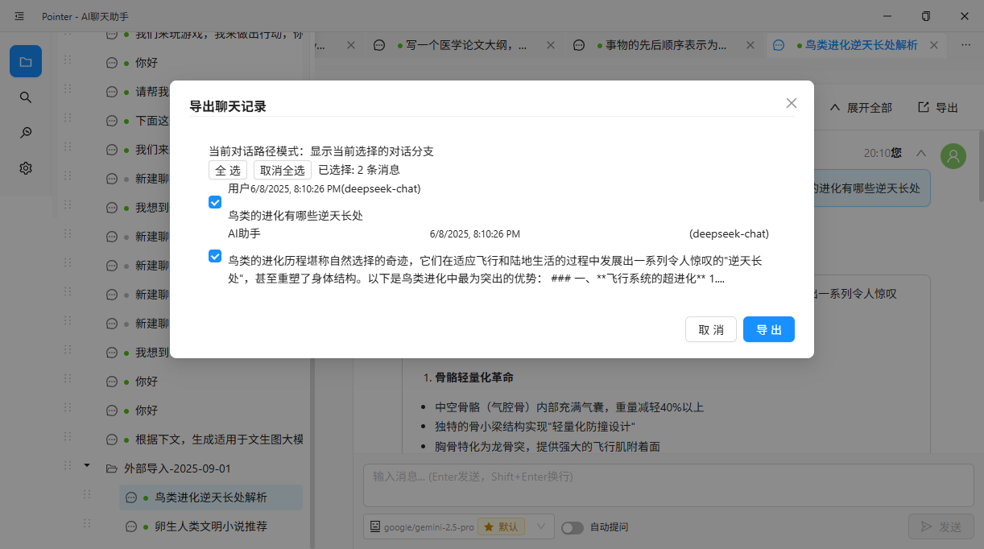The width and height of the screenshot is (984, 549).
Task: Open the 根据下文，生成适用于文生图大模 chat
Action: click(219, 440)
